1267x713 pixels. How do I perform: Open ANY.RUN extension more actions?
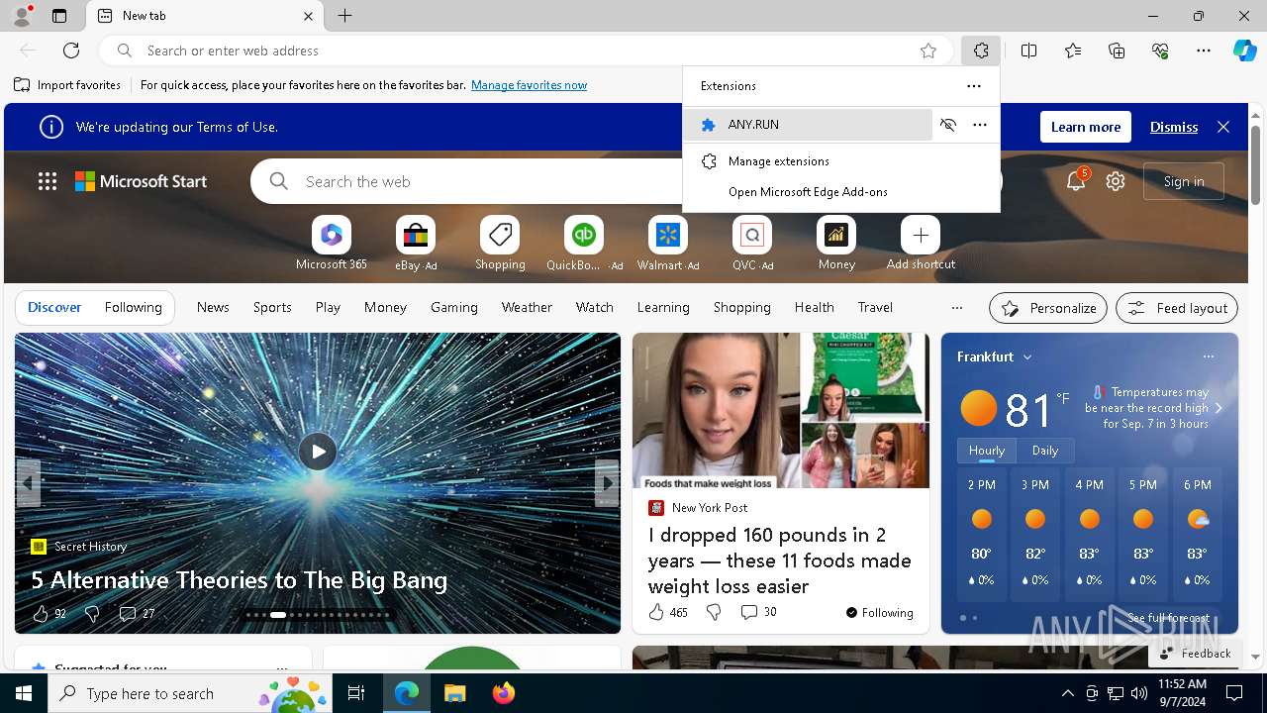[980, 125]
